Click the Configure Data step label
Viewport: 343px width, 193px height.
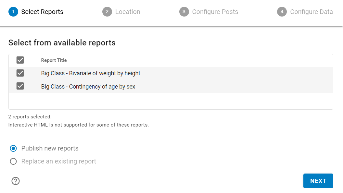tap(311, 11)
